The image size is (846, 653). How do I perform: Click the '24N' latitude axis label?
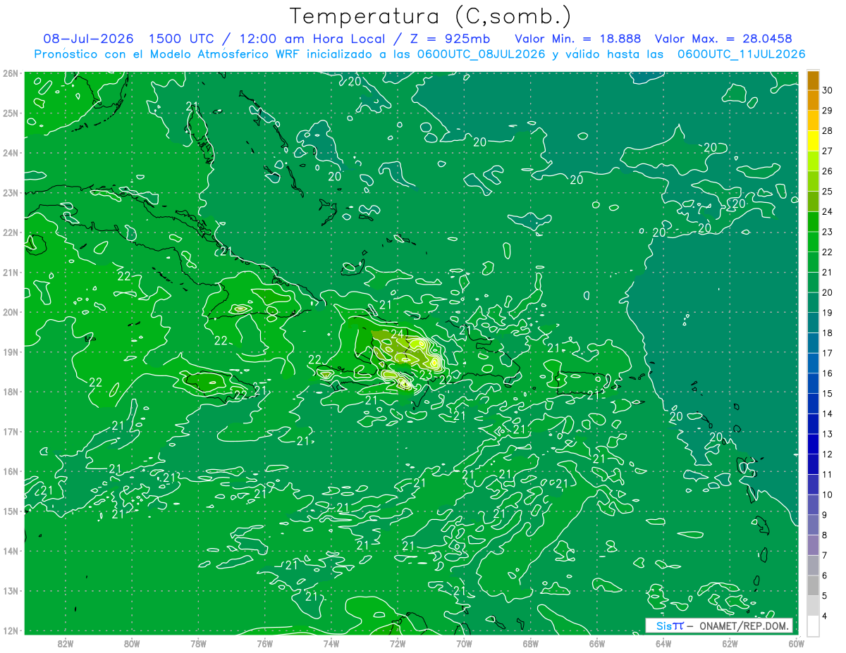11,153
